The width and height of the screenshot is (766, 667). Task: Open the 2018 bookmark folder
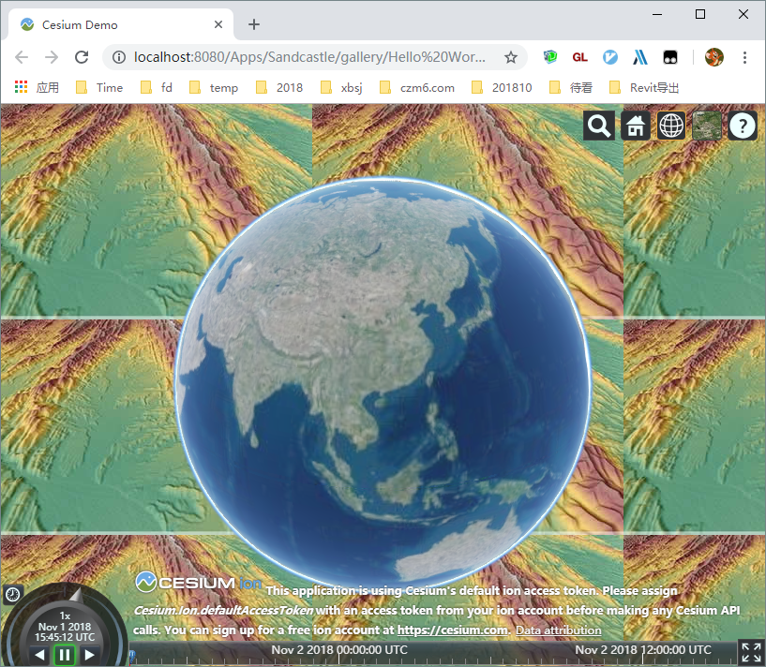(x=279, y=87)
